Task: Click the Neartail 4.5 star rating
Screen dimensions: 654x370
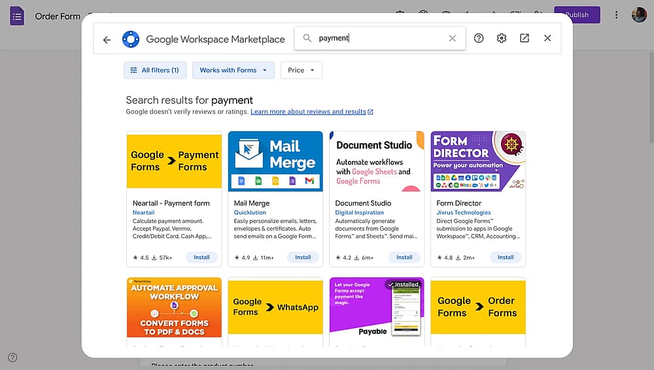Action: coord(141,258)
